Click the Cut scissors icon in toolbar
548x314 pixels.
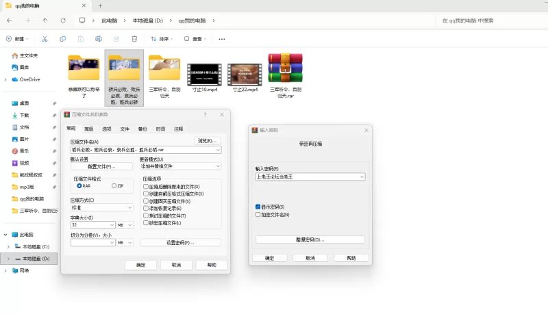tap(45, 39)
